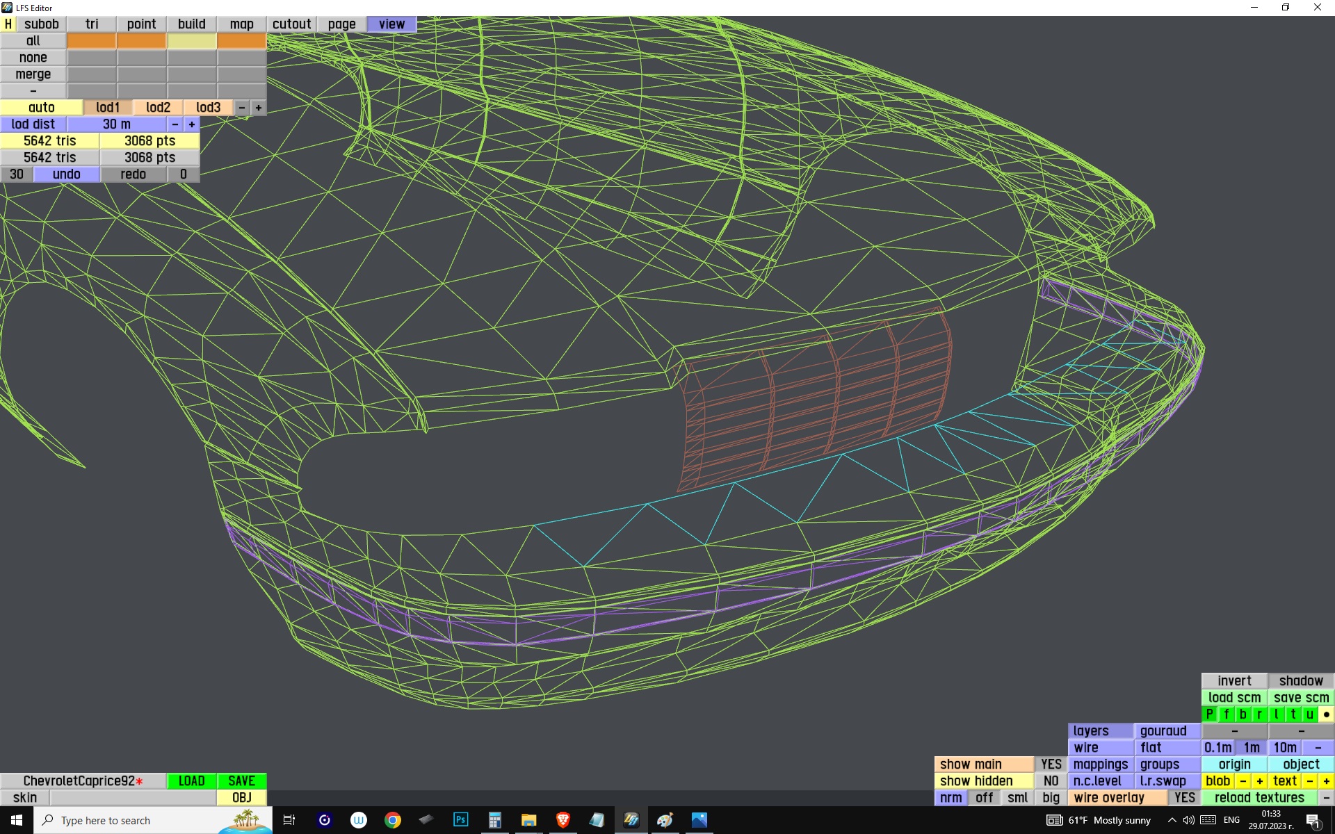Click the blob plus button

[1259, 780]
